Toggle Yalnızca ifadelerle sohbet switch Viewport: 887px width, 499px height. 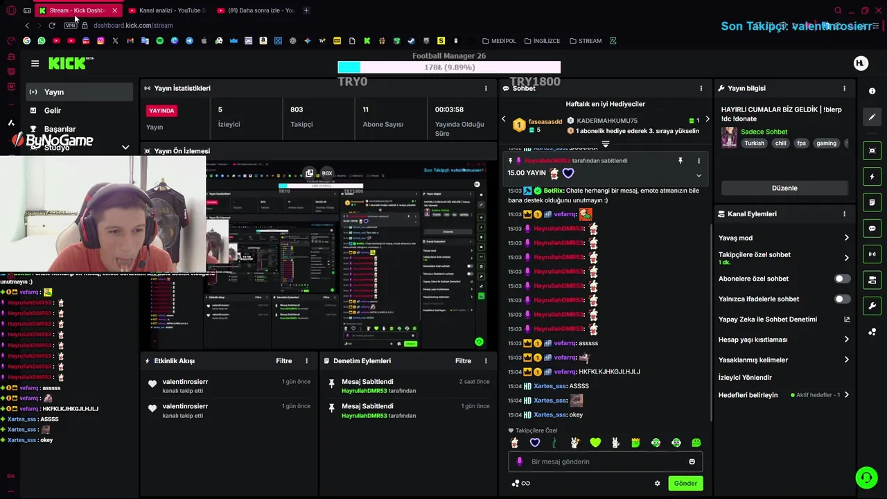pos(842,299)
